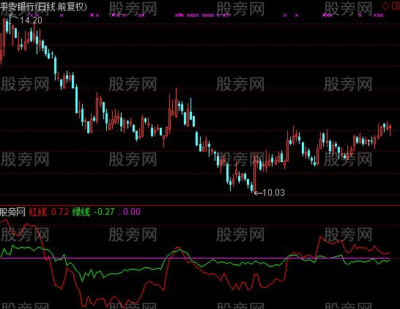Click the 红线: 0.72 indicator value
The height and width of the screenshot is (309, 400).
(x=49, y=212)
